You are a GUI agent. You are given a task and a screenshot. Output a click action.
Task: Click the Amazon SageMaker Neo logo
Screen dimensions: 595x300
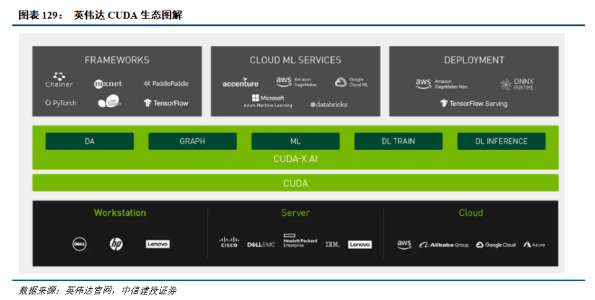point(441,84)
